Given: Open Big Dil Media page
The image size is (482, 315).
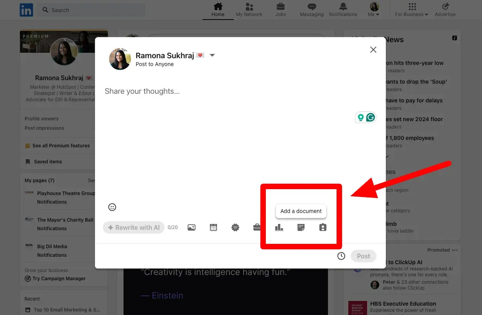Looking at the screenshot, I should click(x=52, y=247).
